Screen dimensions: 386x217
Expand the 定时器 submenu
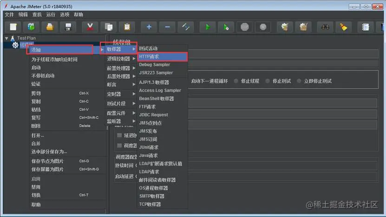point(121,94)
